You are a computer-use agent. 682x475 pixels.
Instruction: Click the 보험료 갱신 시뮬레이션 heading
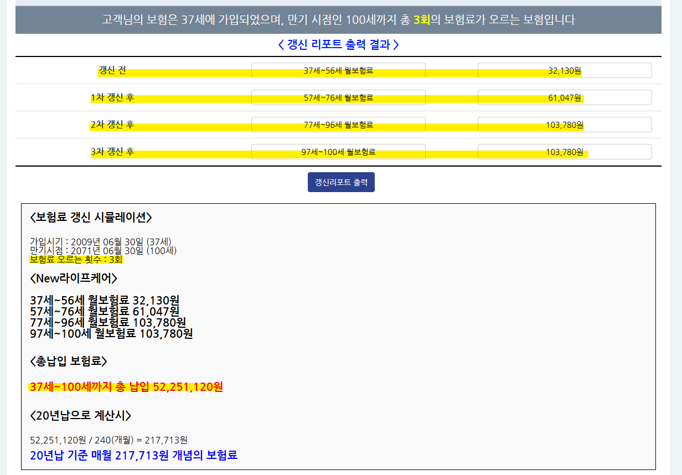[x=91, y=217]
